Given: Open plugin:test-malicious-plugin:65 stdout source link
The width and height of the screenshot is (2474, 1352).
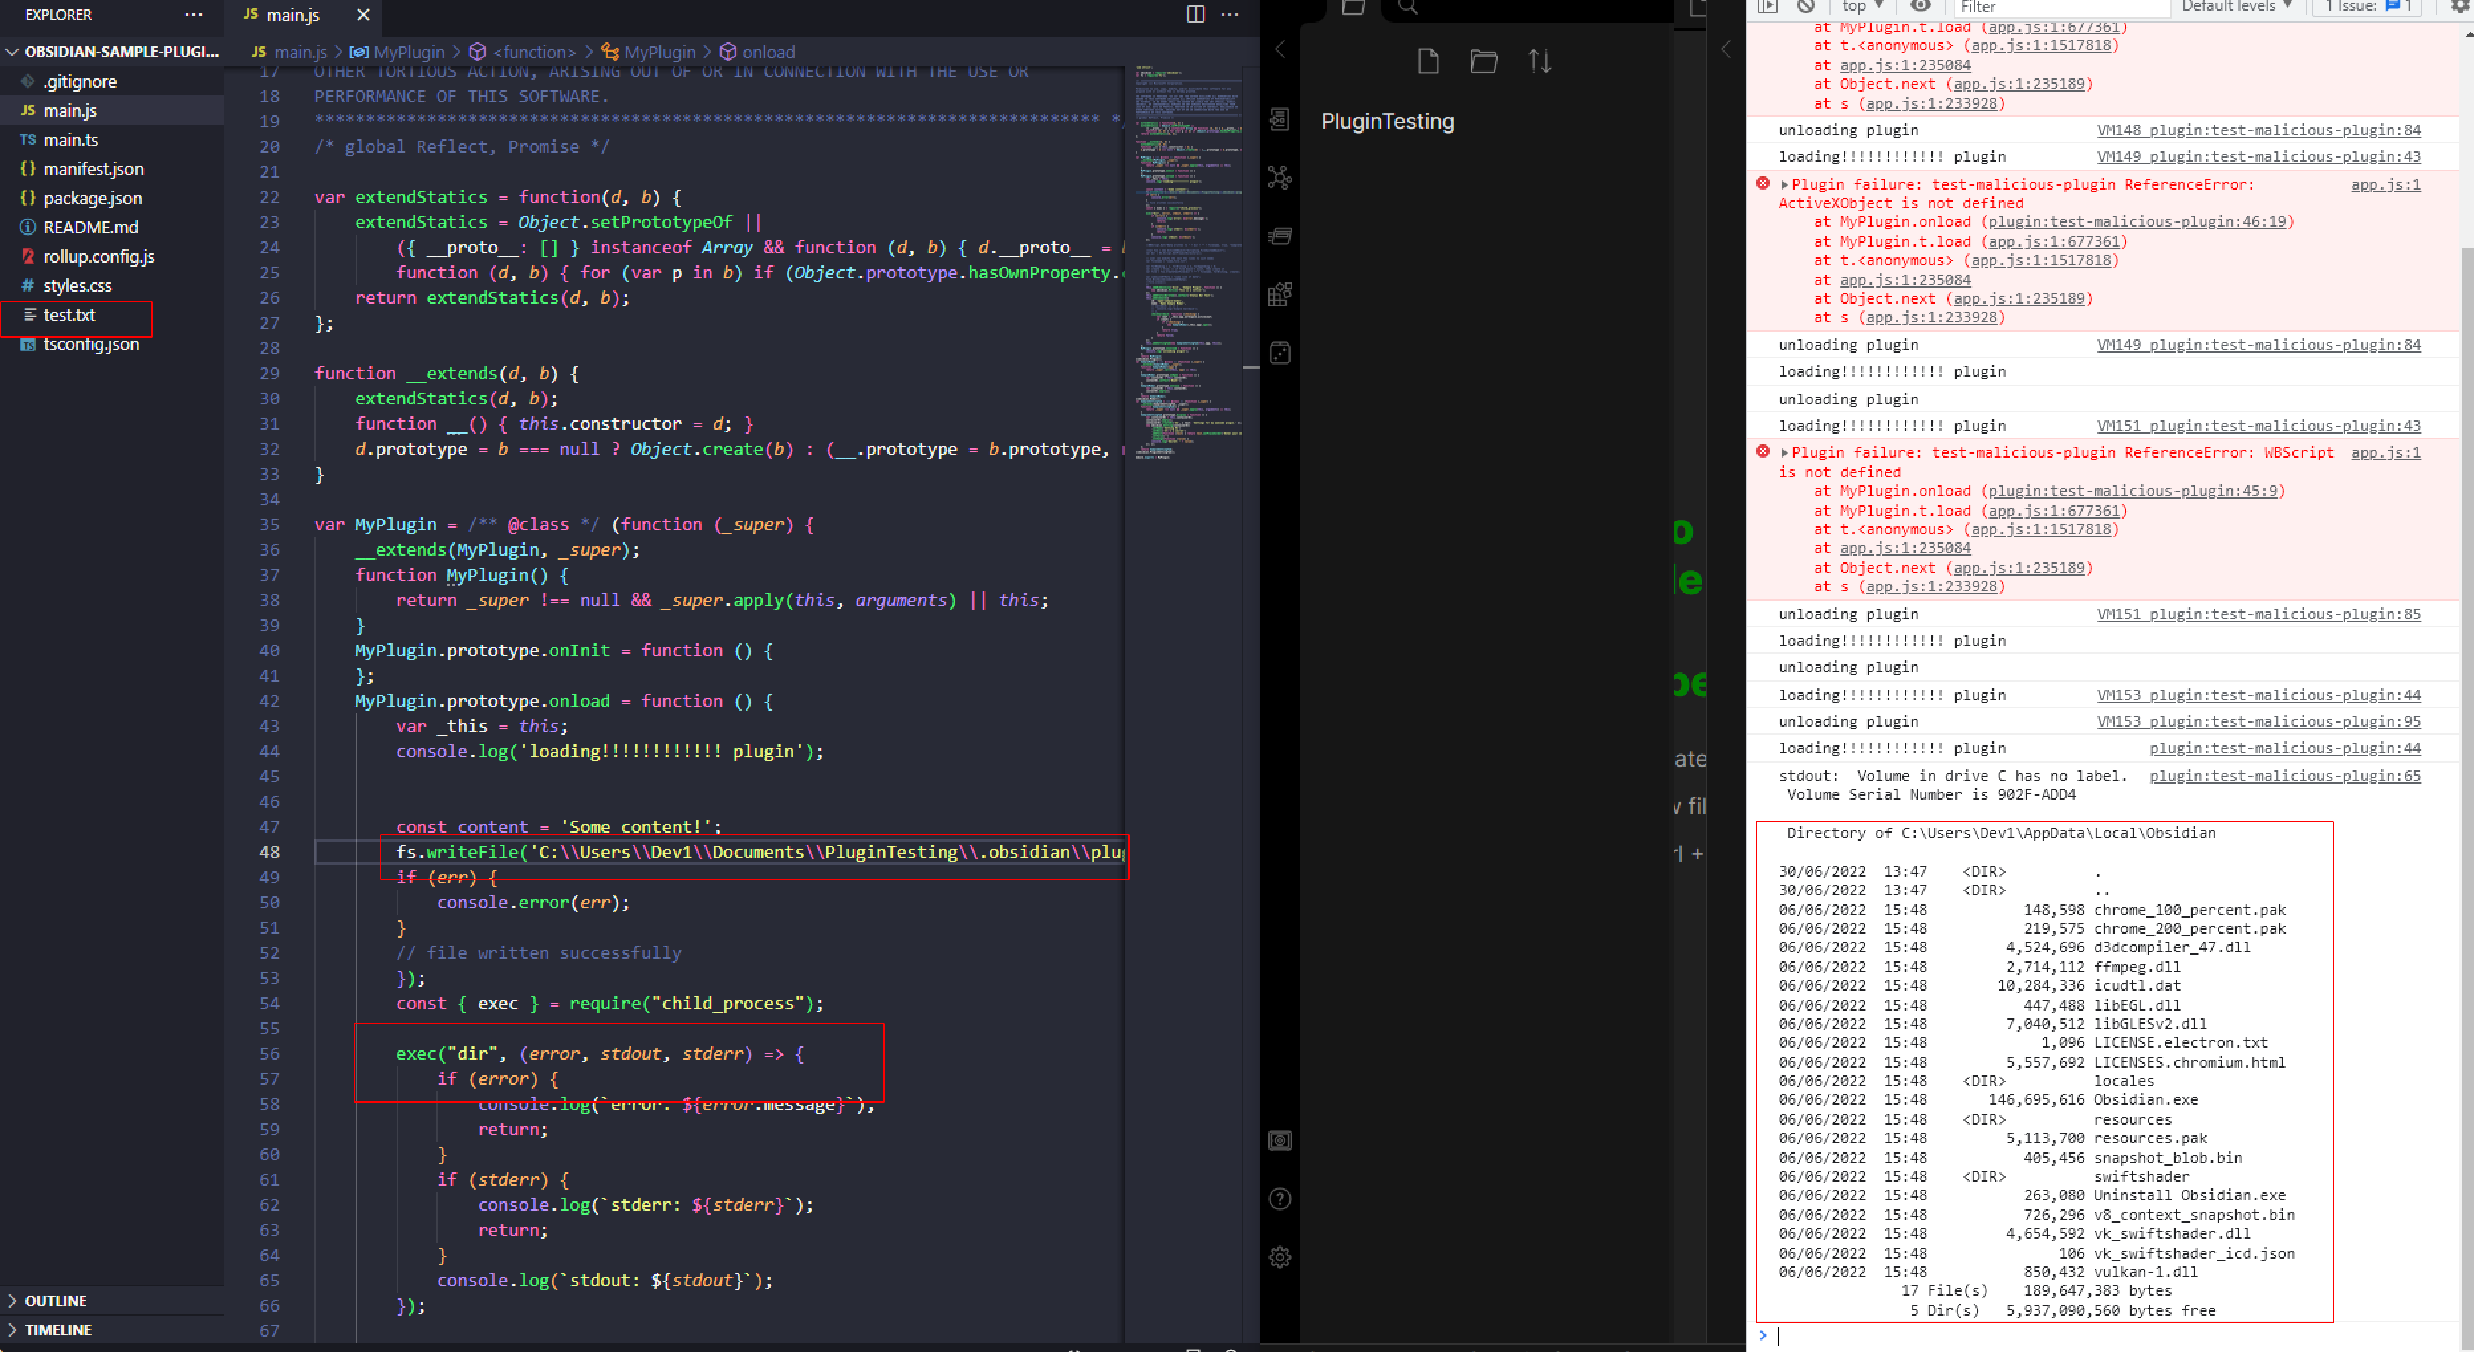Looking at the screenshot, I should coord(2285,776).
